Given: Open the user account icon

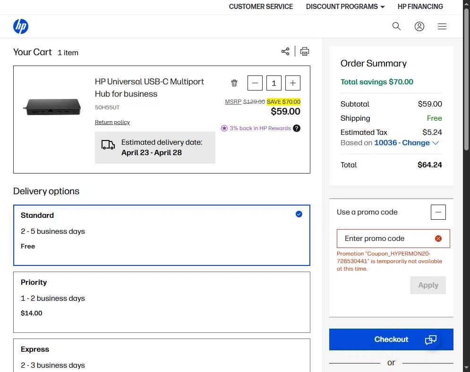Looking at the screenshot, I should coord(419,26).
